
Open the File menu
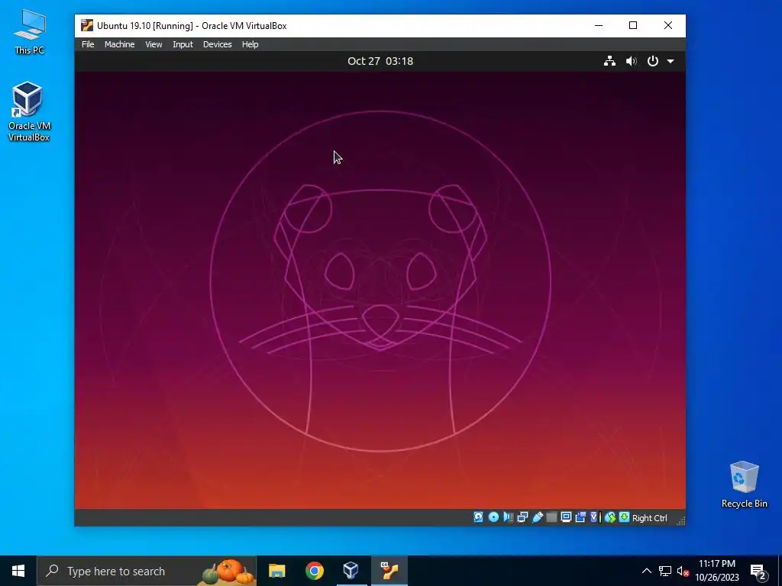pyautogui.click(x=88, y=44)
